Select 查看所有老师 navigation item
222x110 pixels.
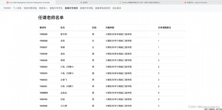click(x=71, y=8)
